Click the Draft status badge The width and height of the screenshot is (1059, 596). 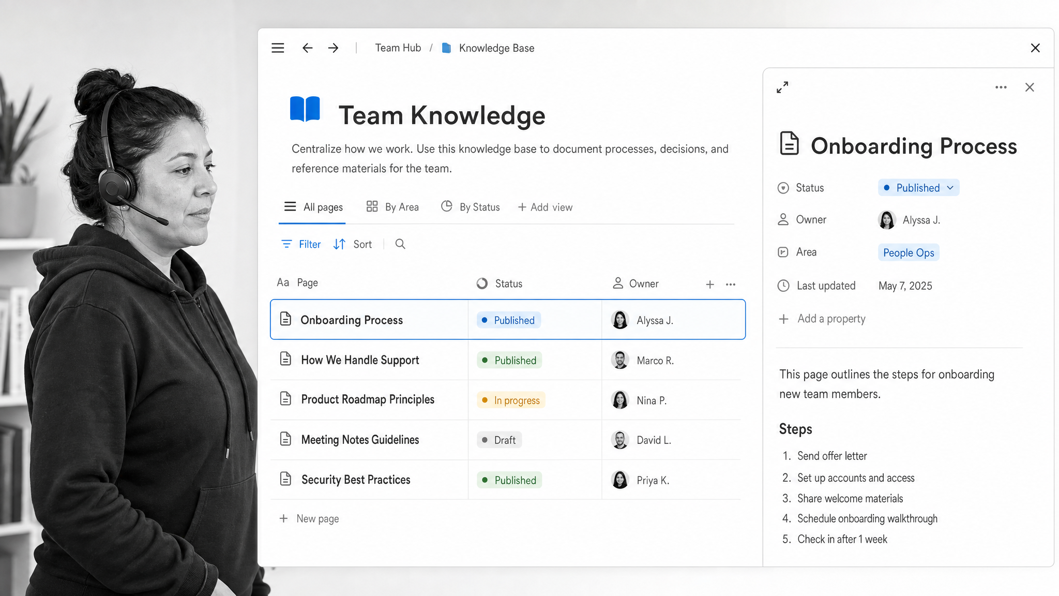tap(500, 440)
